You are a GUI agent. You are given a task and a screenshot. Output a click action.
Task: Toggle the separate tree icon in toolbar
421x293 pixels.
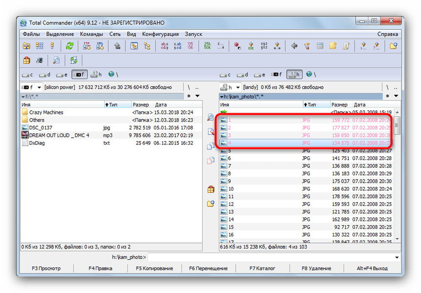147,46
